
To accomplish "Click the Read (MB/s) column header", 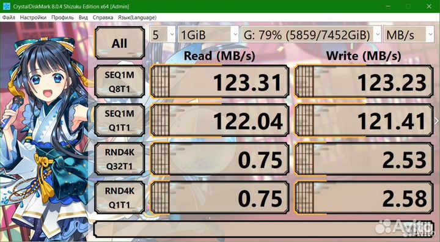I will coord(219,56).
